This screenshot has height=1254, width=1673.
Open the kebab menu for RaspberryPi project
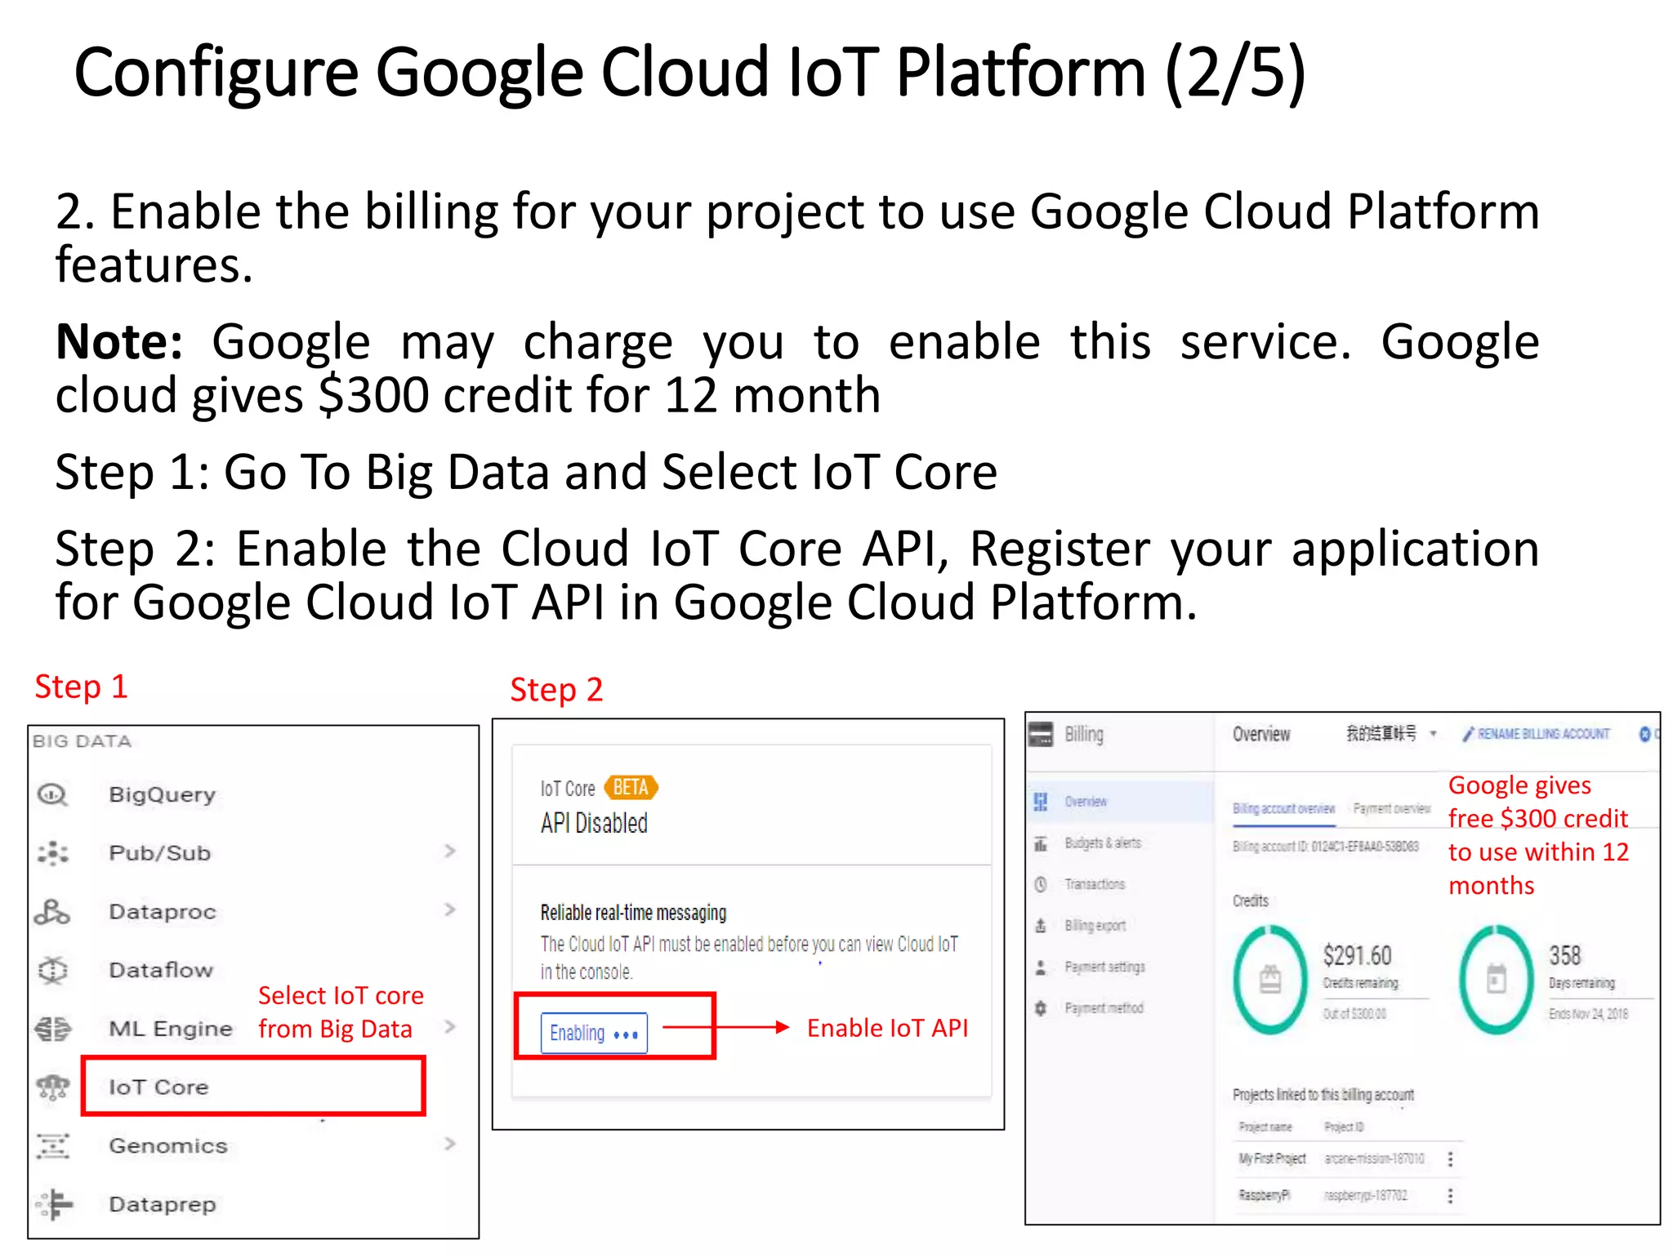click(x=1451, y=1196)
